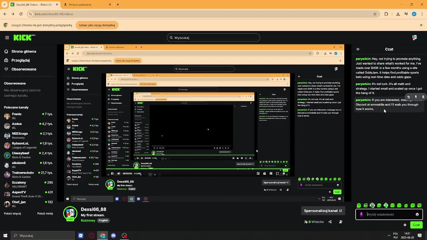427x240 pixels.
Task: Open the emoji picker in chat input
Action: click(417, 214)
